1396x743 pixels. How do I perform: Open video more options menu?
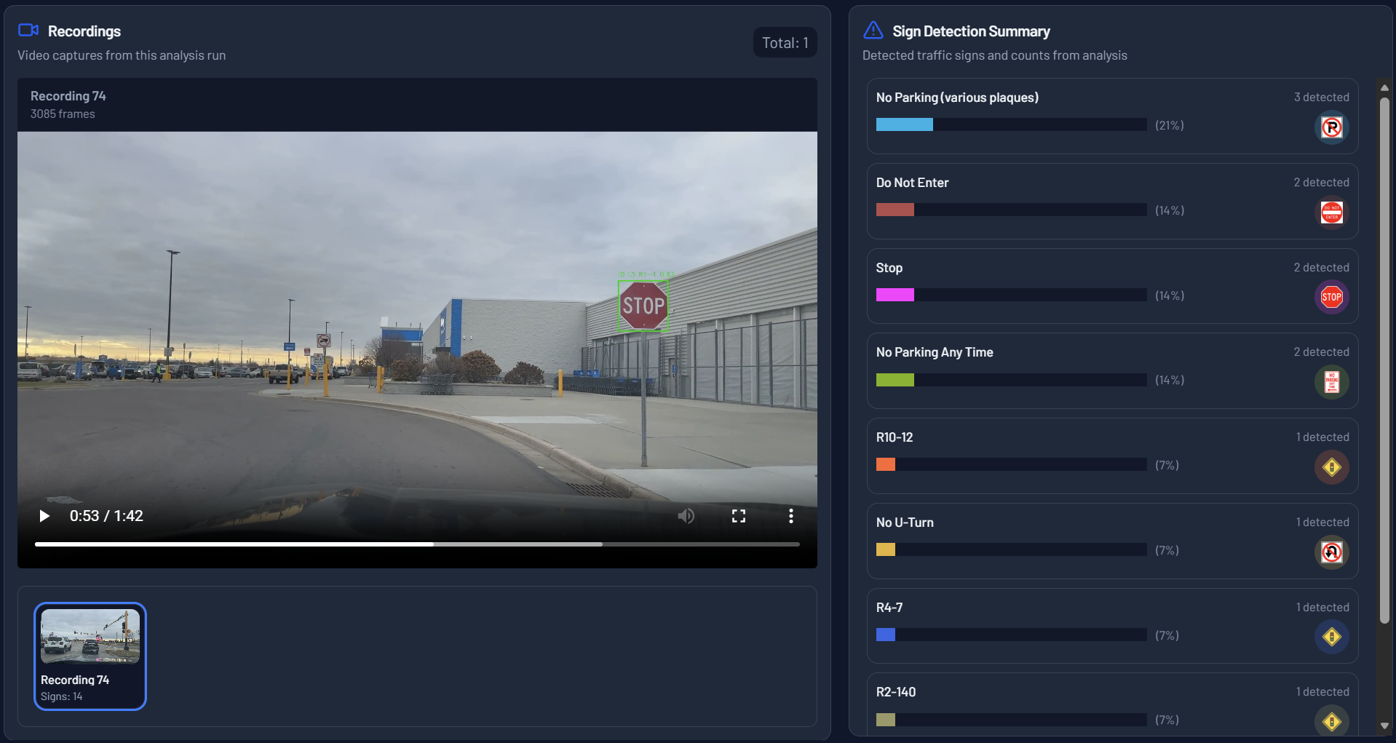click(x=790, y=516)
